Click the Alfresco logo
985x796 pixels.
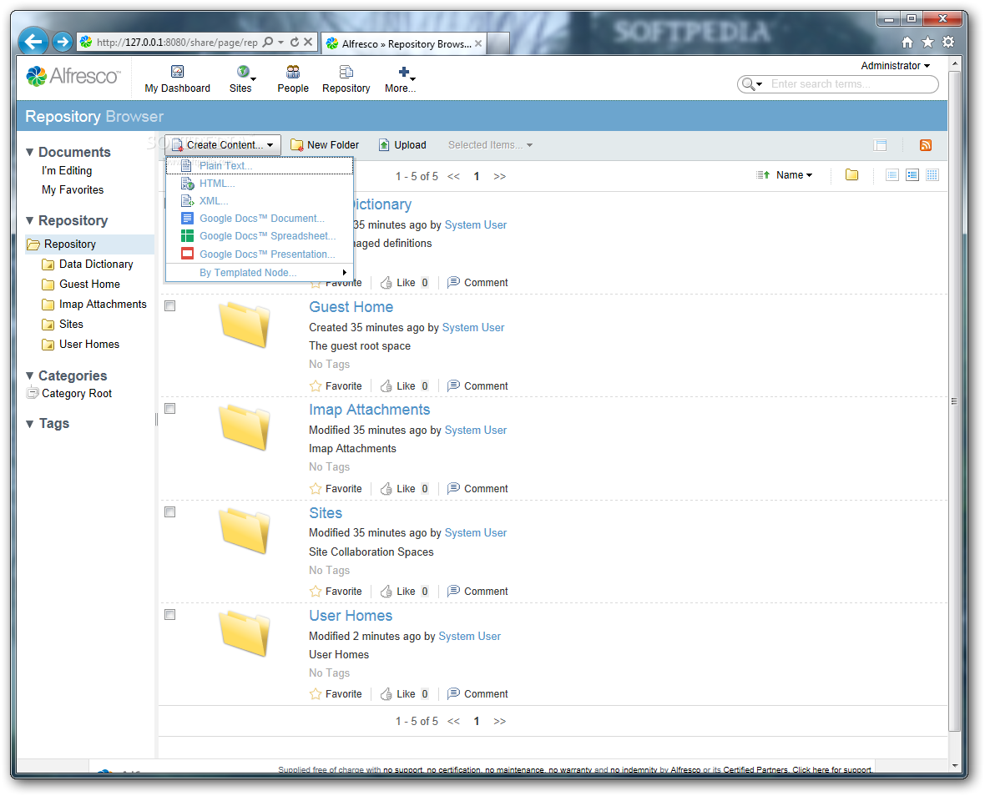pos(73,76)
